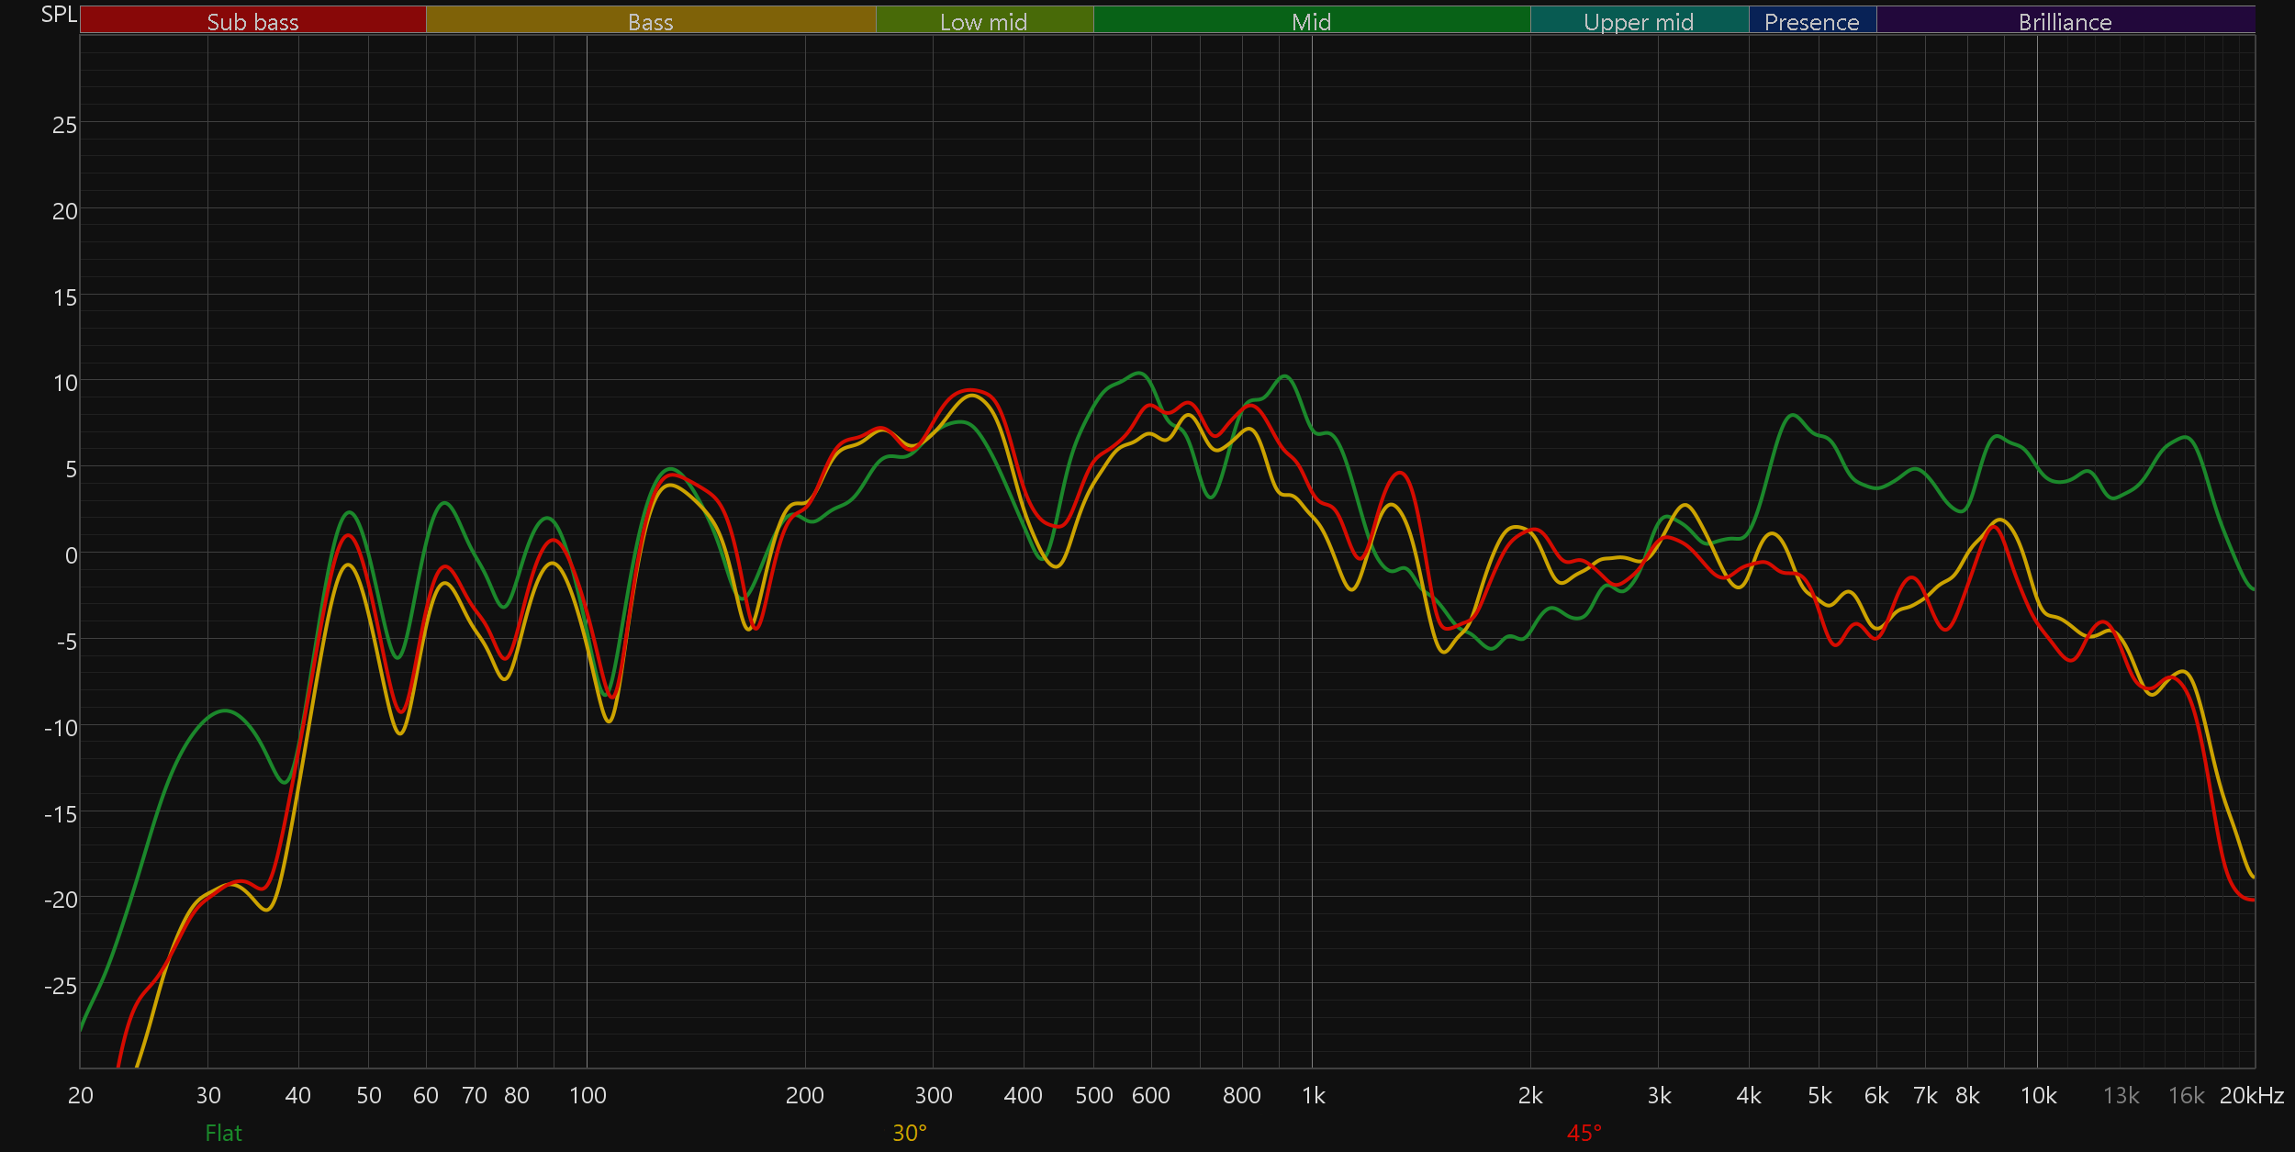The height and width of the screenshot is (1152, 2295).
Task: Click the 16k frequency axis label
Action: click(x=2186, y=1095)
